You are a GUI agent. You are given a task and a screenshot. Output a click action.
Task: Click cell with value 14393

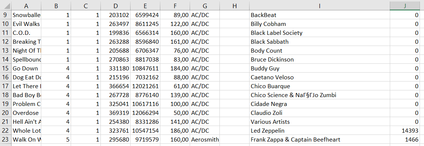405,131
